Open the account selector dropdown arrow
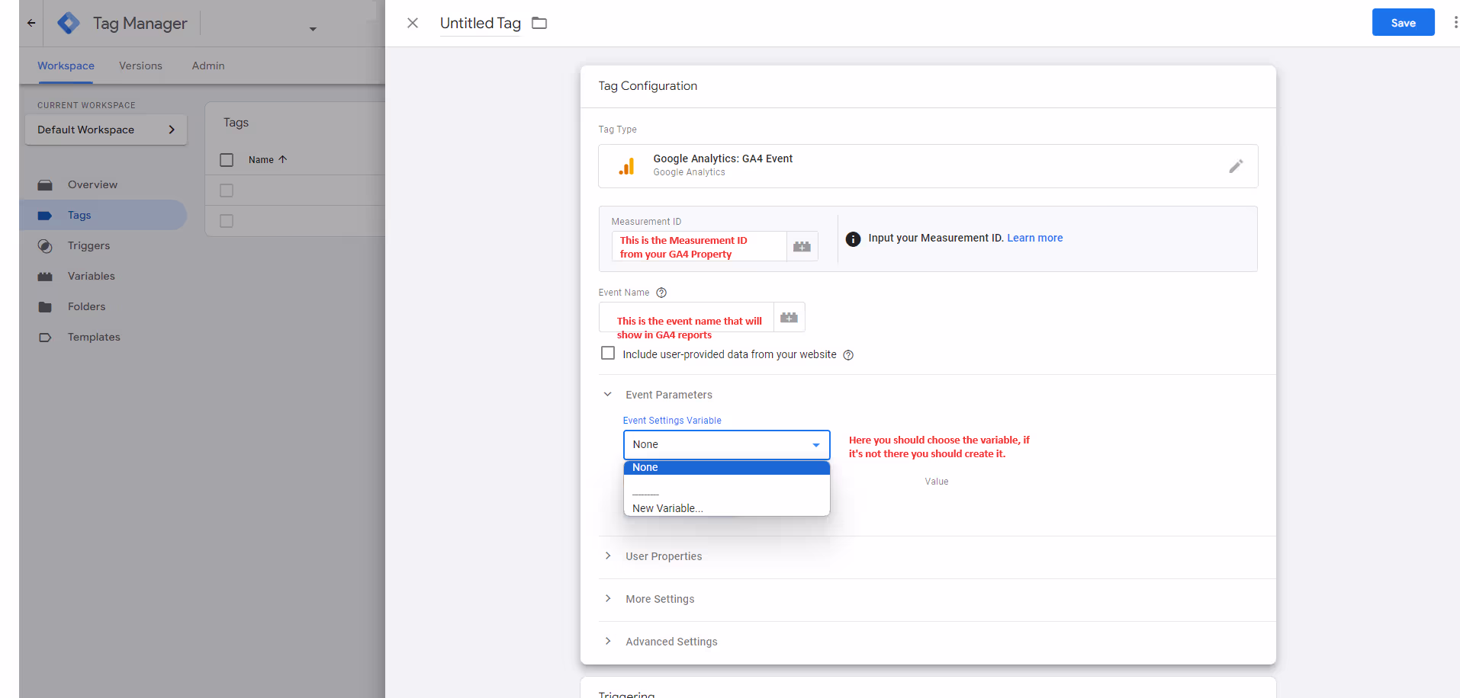1460x698 pixels. click(313, 29)
